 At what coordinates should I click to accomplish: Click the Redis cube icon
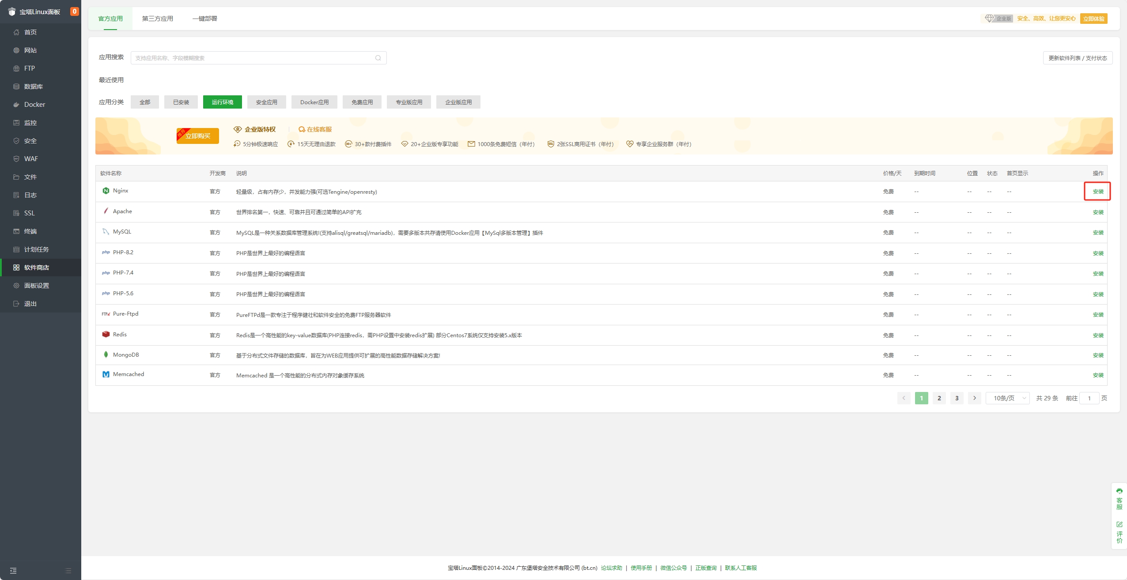coord(106,334)
